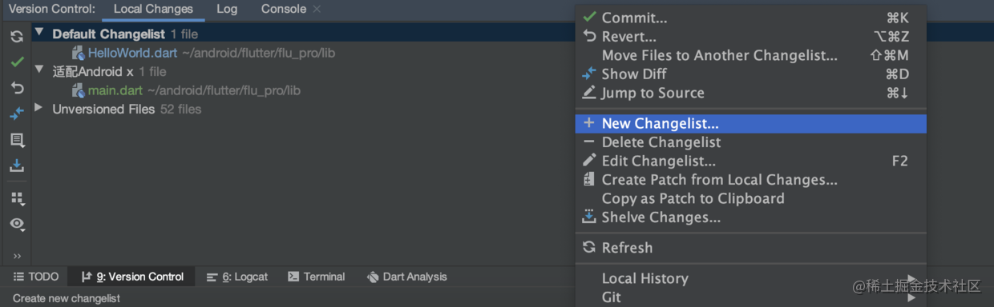Select the HelloWorld.dart file
Image resolution: width=994 pixels, height=307 pixels.
(132, 53)
